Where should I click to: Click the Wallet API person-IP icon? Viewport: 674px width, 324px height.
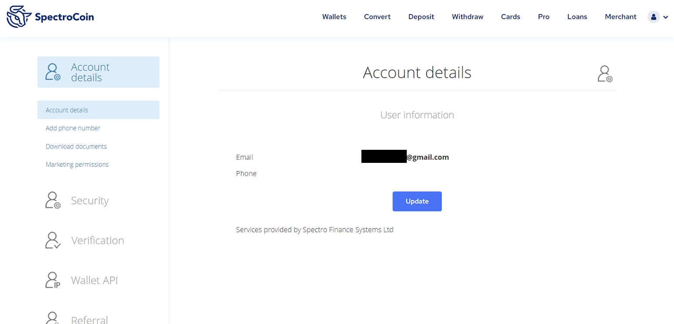53,280
